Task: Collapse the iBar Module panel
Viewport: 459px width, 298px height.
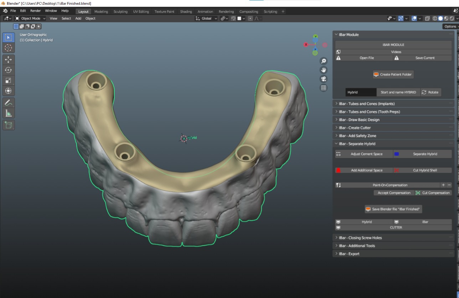Action: [393, 35]
